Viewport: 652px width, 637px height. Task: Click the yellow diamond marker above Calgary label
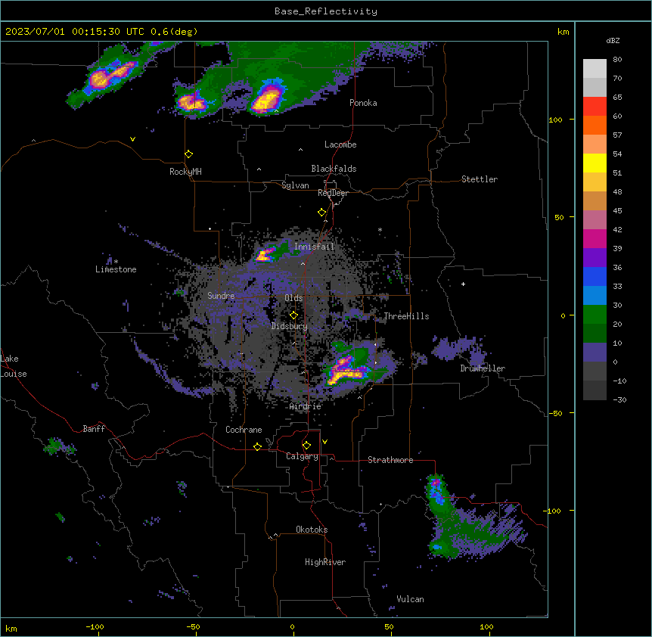click(x=306, y=446)
